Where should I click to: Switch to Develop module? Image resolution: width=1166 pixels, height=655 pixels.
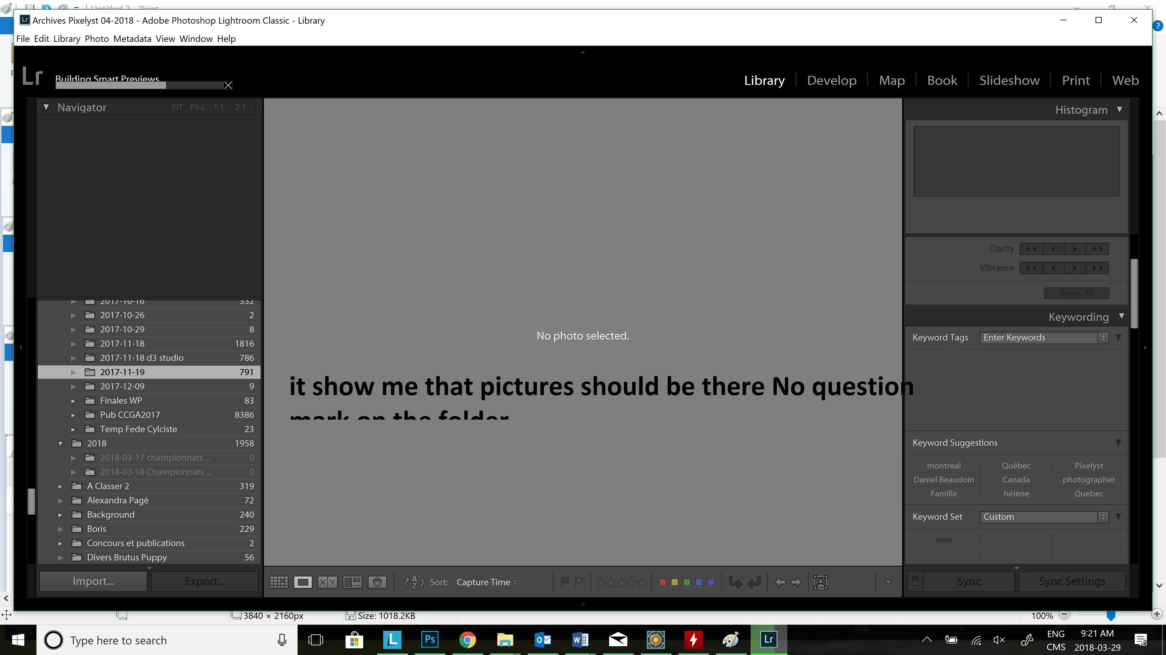[x=831, y=80]
